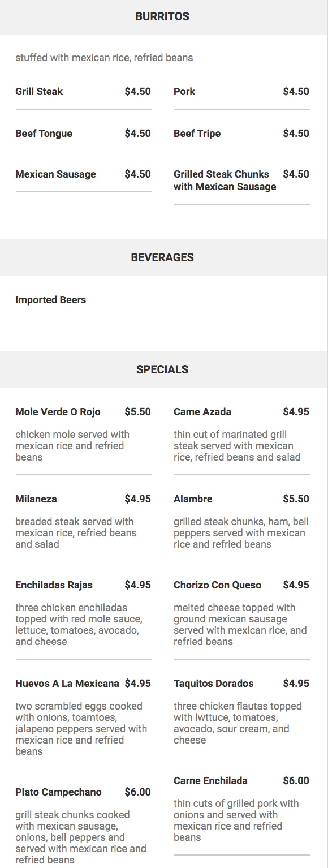Select Chorizo Con Queso
The width and height of the screenshot is (328, 868).
coord(241,614)
